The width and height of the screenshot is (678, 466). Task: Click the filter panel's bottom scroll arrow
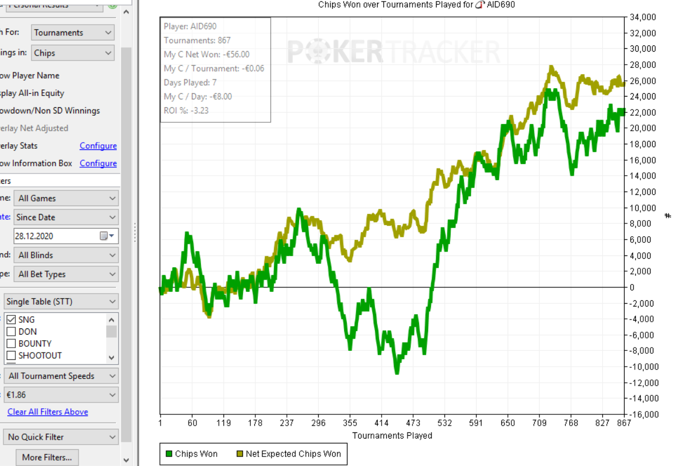pyautogui.click(x=126, y=460)
